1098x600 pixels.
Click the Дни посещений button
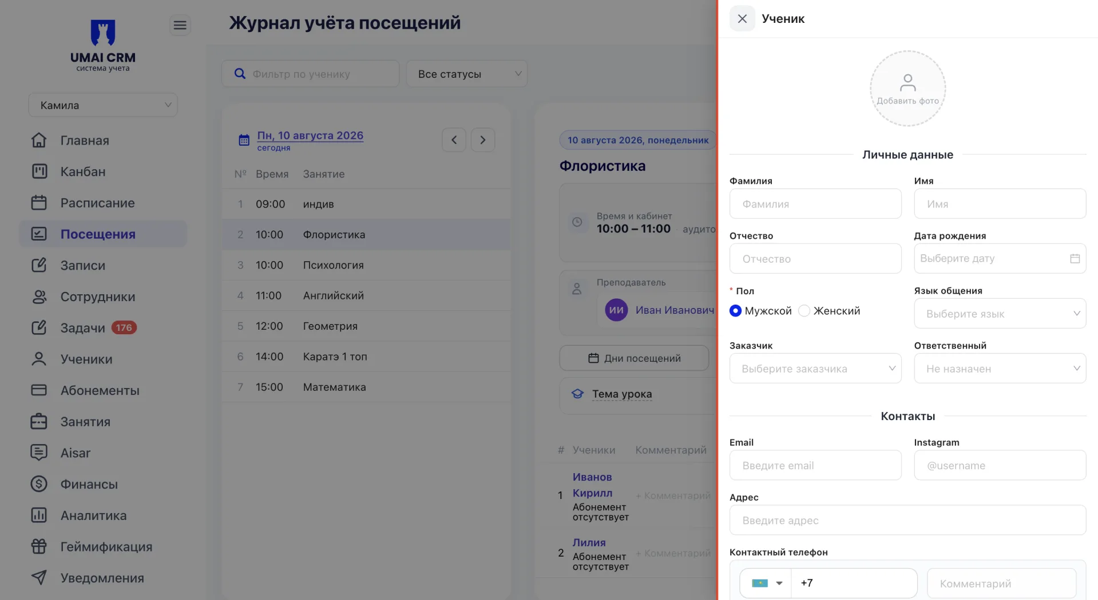coord(634,358)
